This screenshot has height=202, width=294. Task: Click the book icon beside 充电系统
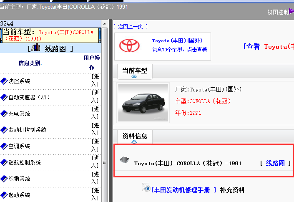pyautogui.click(x=4, y=114)
